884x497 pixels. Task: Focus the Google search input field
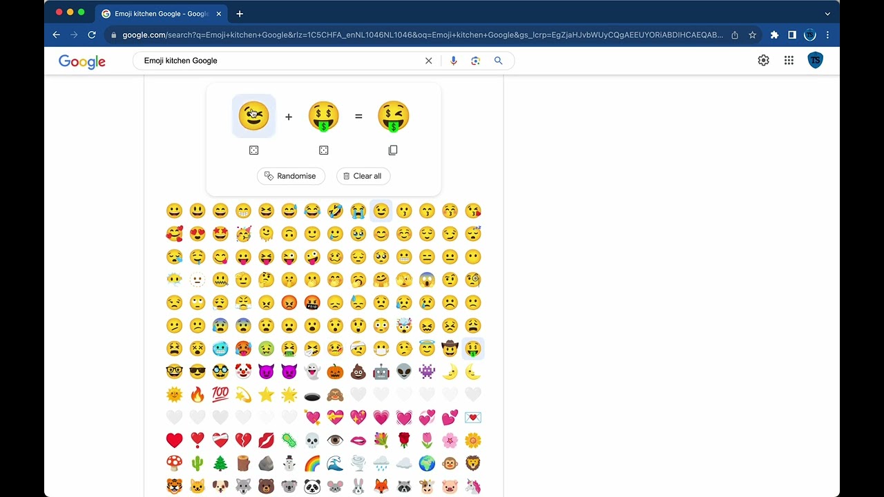pyautogui.click(x=280, y=61)
